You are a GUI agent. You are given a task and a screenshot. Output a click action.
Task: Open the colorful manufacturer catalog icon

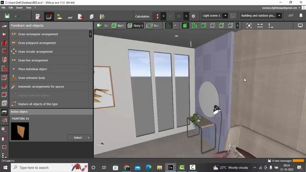pyautogui.click(x=102, y=17)
